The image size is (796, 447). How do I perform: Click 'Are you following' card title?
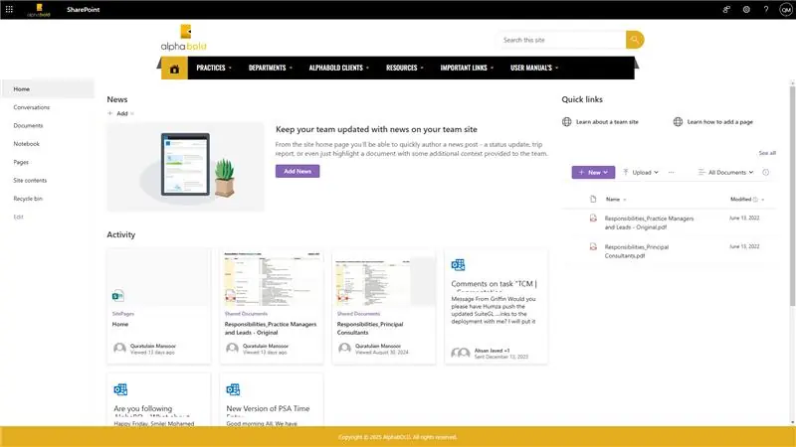click(x=142, y=408)
